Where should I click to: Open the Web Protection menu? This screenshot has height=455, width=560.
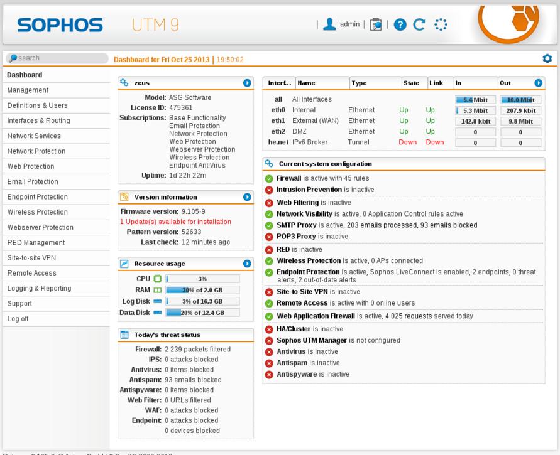click(x=31, y=166)
